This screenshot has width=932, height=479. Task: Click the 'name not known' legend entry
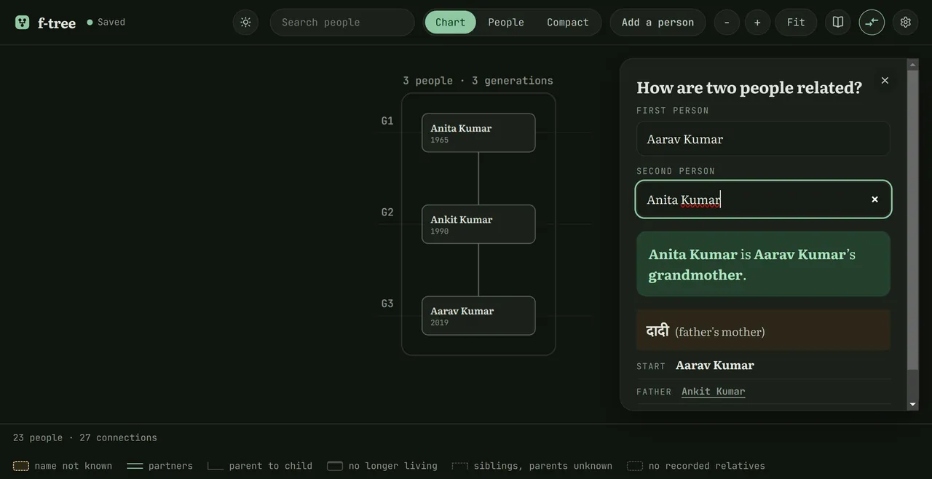[x=63, y=466]
